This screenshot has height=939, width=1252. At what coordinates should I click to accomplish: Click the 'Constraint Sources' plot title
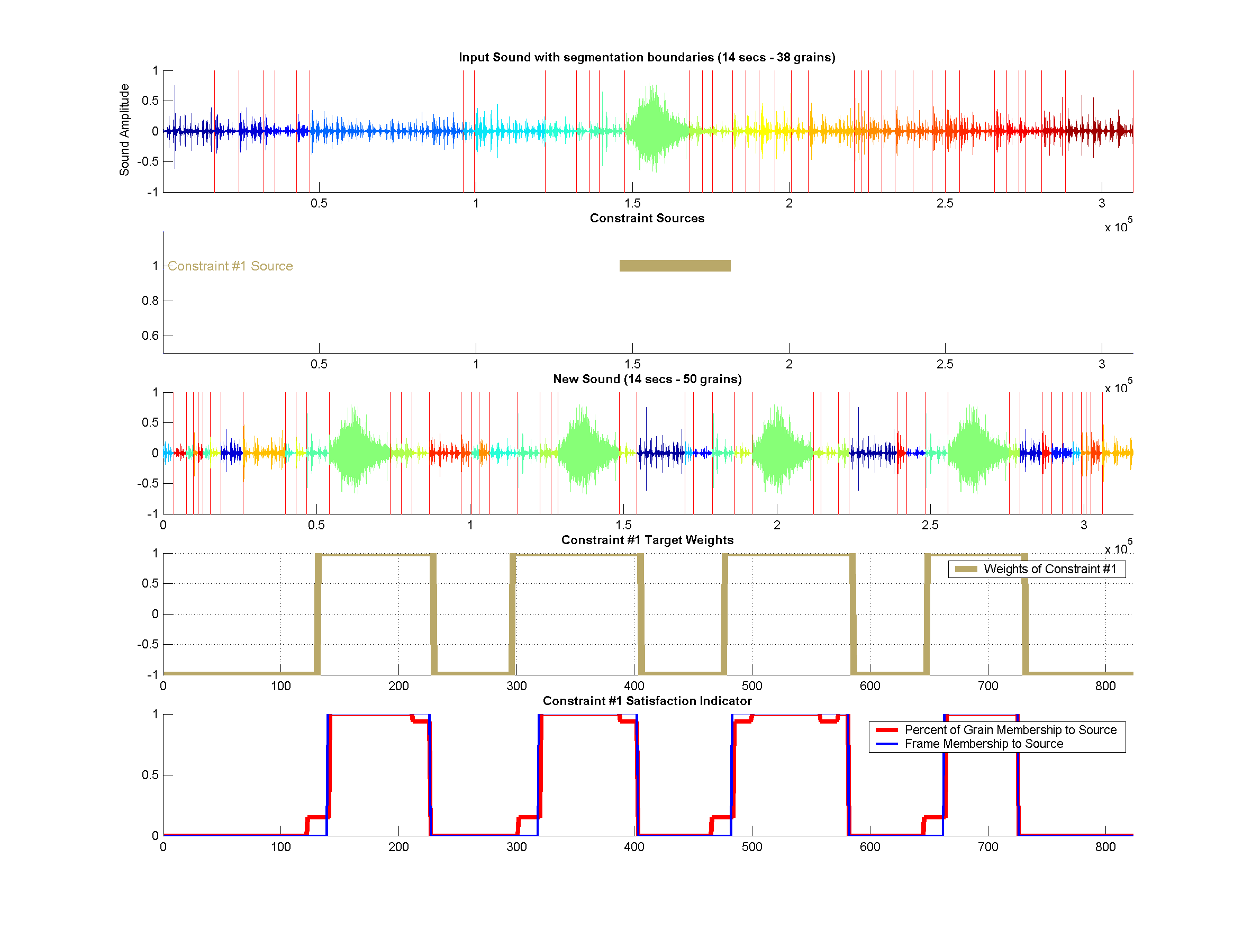647,218
